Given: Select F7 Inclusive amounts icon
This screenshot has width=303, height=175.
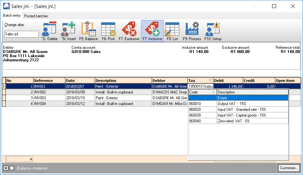Looking at the screenshot, I should pyautogui.click(x=152, y=31).
